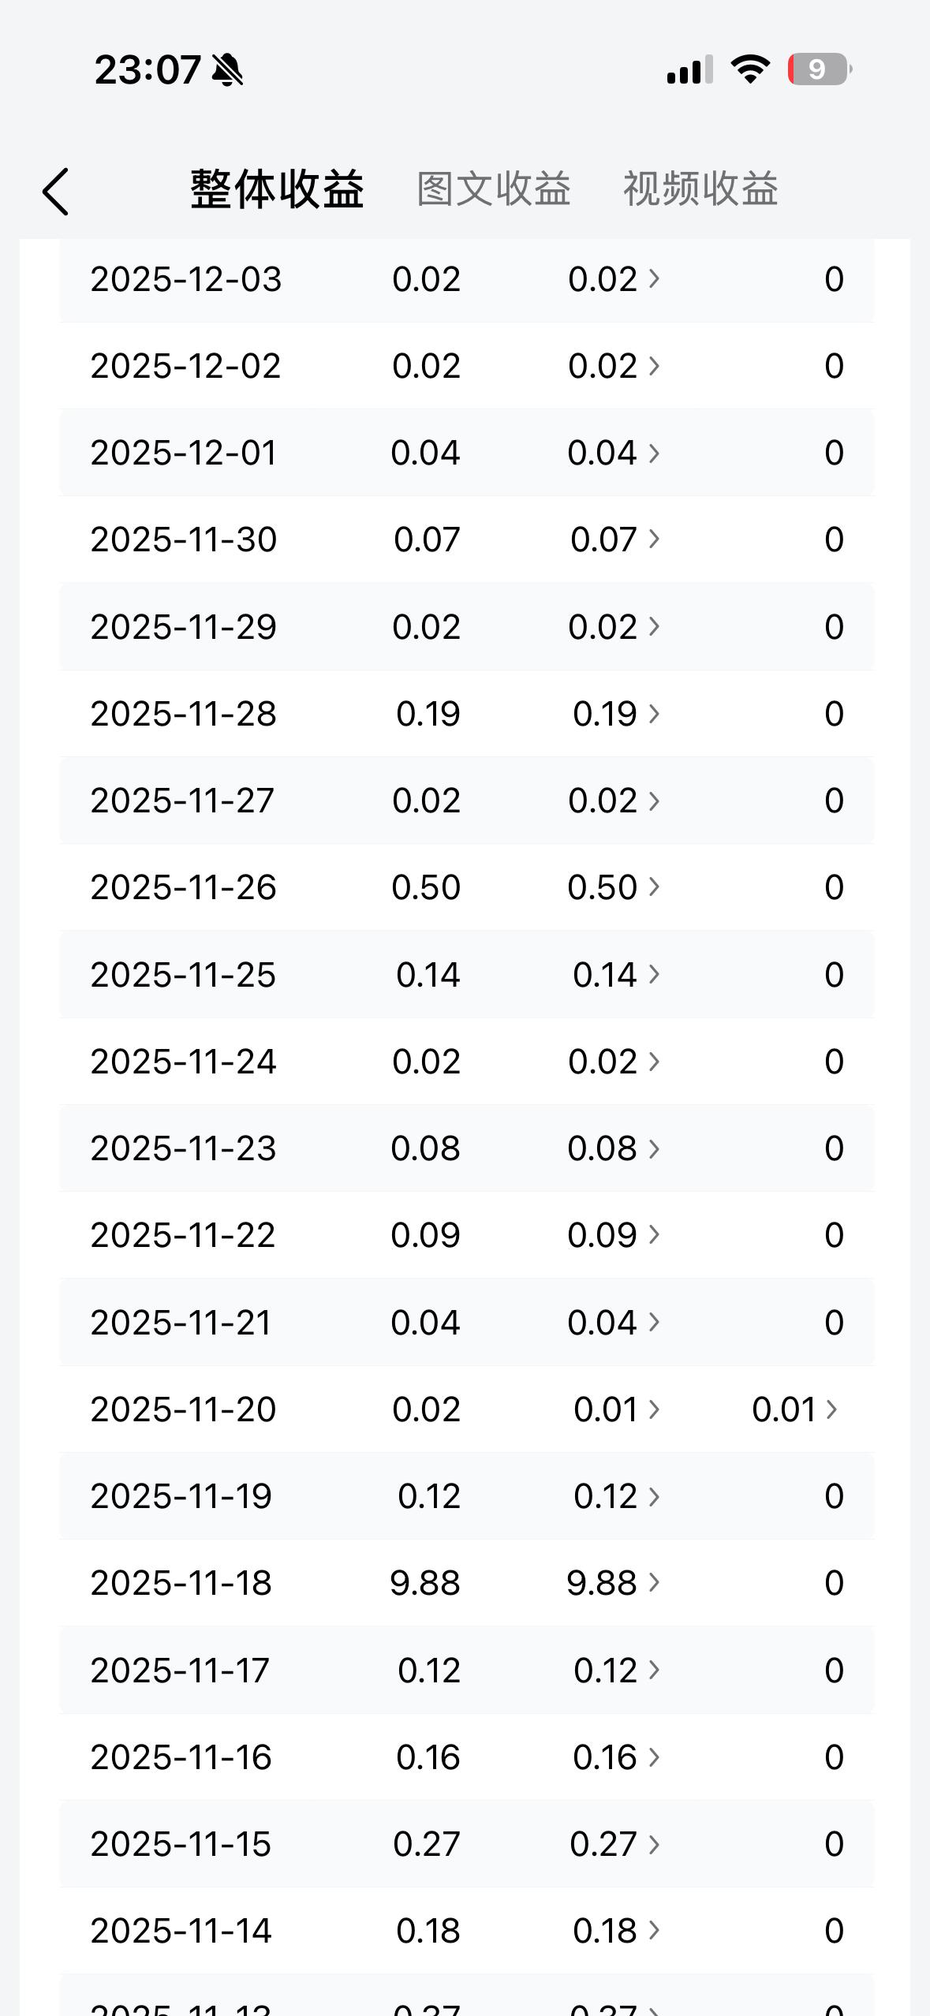Expand 0.19 chevron on 2025-11-28 row

tap(654, 714)
